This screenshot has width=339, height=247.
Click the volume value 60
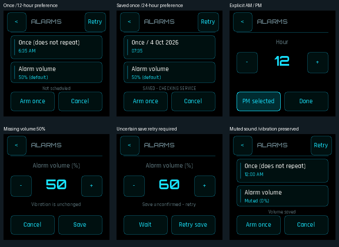[169, 184]
